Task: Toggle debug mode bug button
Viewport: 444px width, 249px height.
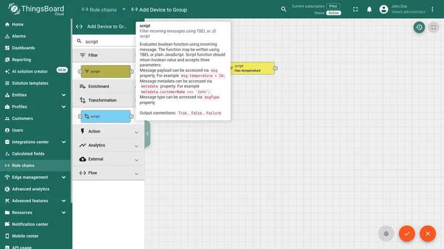Action: [x=386, y=234]
